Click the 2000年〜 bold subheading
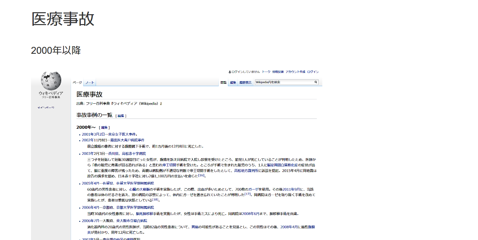Image resolution: width=478 pixels, height=240 pixels. (86, 127)
